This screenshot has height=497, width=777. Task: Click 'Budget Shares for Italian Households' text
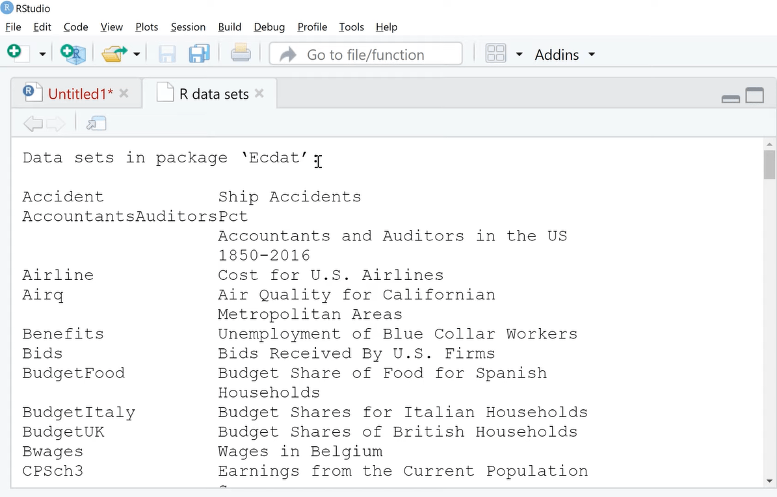click(402, 413)
